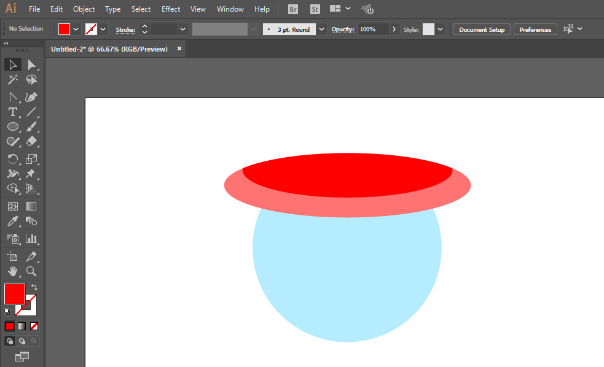Open stroke color dropdown in control bar

tap(103, 29)
